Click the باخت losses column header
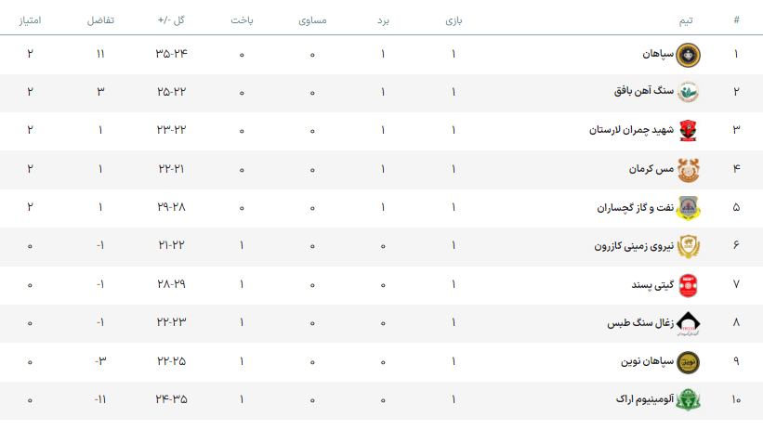 (x=242, y=20)
